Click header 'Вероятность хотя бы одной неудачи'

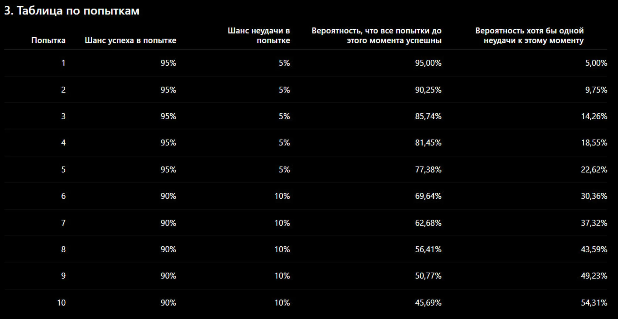pyautogui.click(x=529, y=36)
